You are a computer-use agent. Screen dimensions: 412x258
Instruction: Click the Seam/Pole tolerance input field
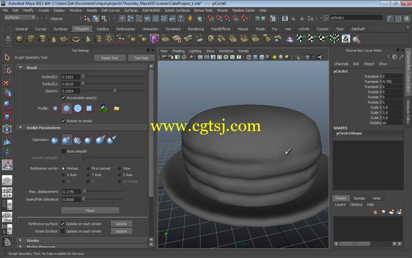click(x=71, y=200)
